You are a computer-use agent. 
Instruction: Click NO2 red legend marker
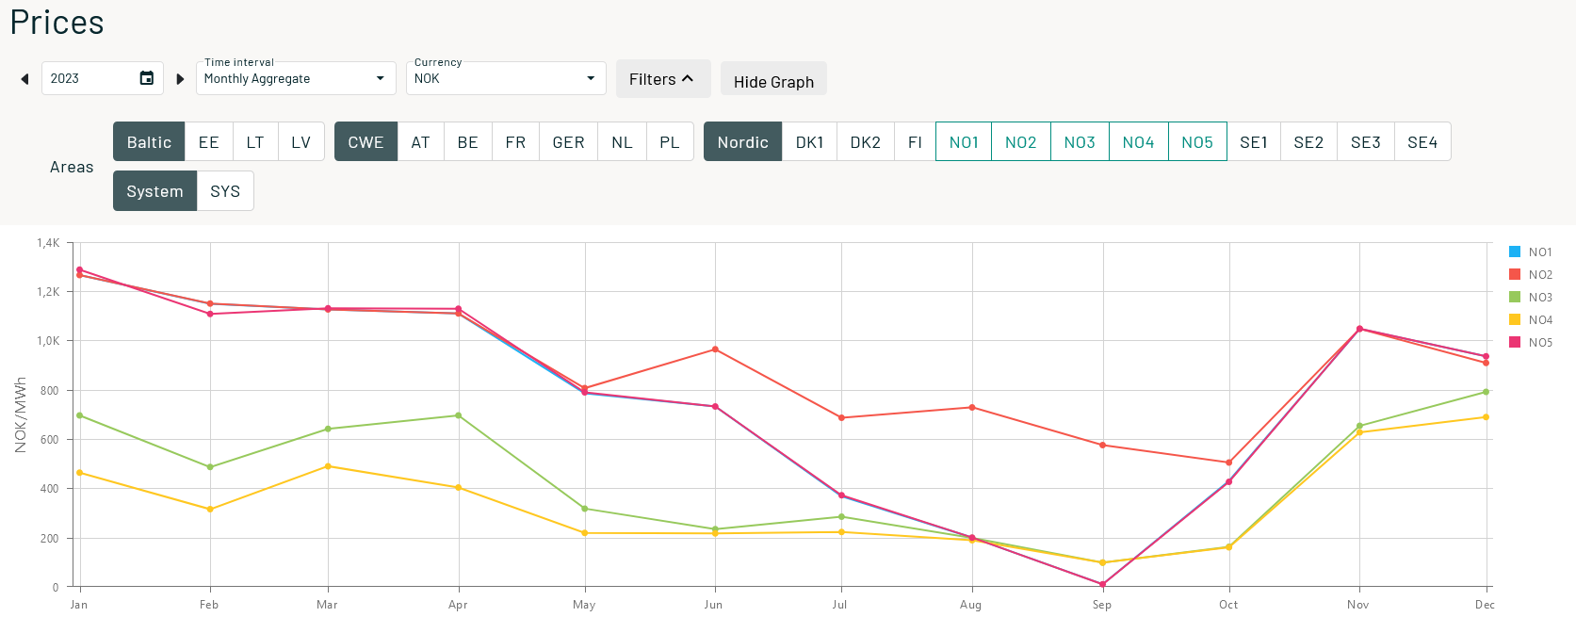(x=1515, y=274)
